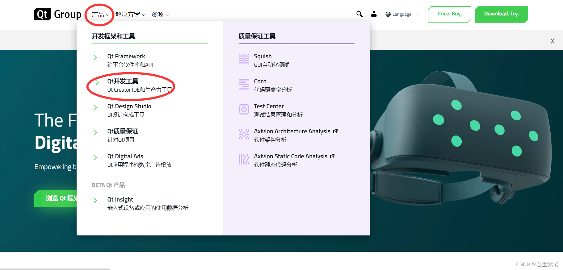Click text UI应用程序的数字广告投放
Image resolution: width=563 pixels, height=270 pixels.
click(139, 165)
